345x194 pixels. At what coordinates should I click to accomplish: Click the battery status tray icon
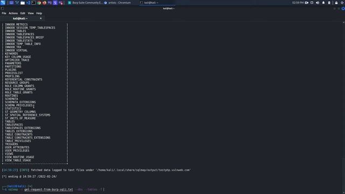pyautogui.click(x=329, y=3)
